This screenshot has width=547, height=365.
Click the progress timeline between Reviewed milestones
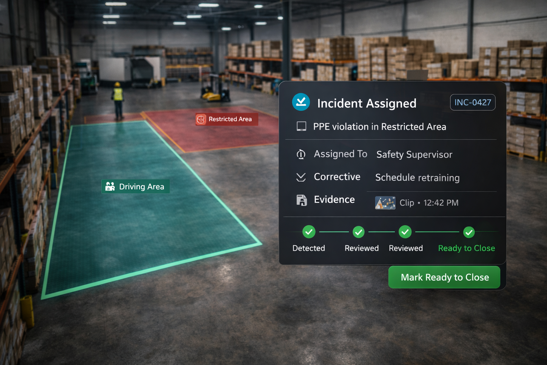point(382,232)
